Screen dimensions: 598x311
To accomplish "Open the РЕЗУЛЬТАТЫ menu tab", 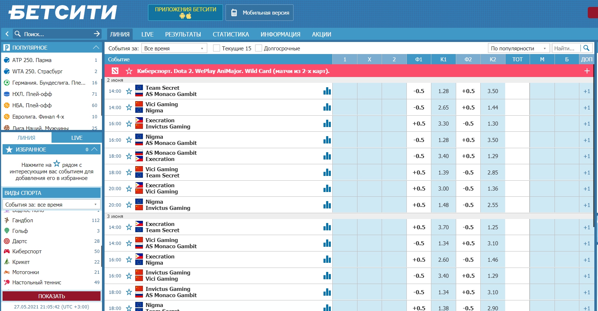I will tap(183, 34).
